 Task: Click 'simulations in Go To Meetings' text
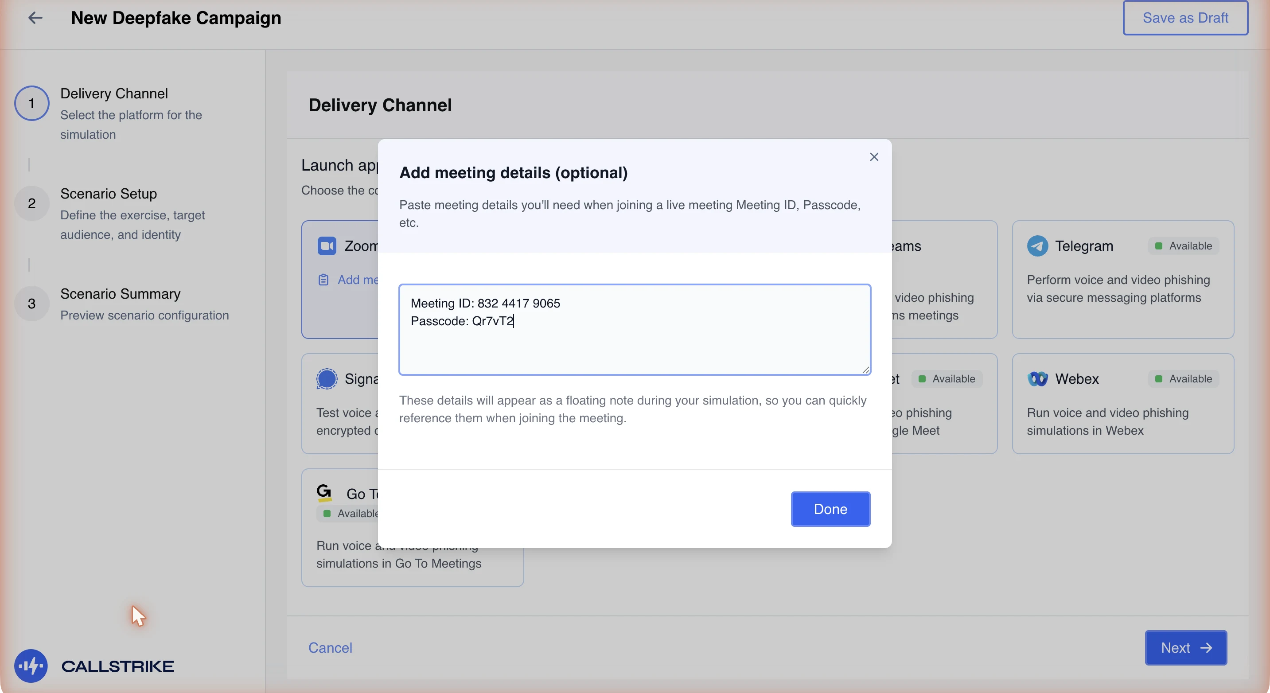coord(398,563)
